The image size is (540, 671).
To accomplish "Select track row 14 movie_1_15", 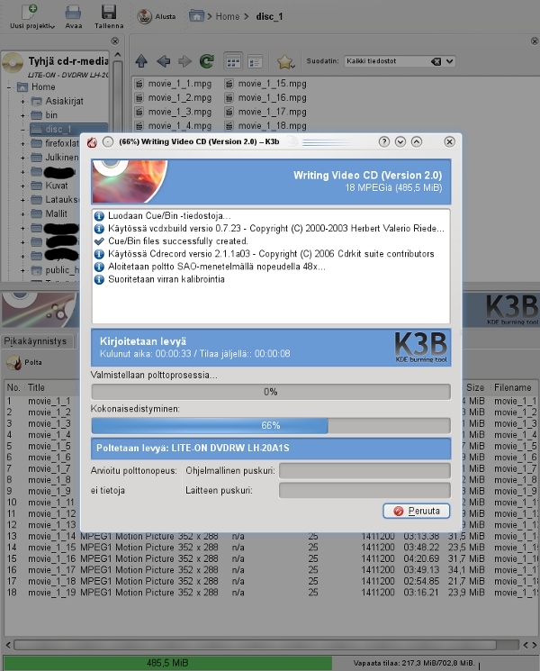I will click(271, 548).
